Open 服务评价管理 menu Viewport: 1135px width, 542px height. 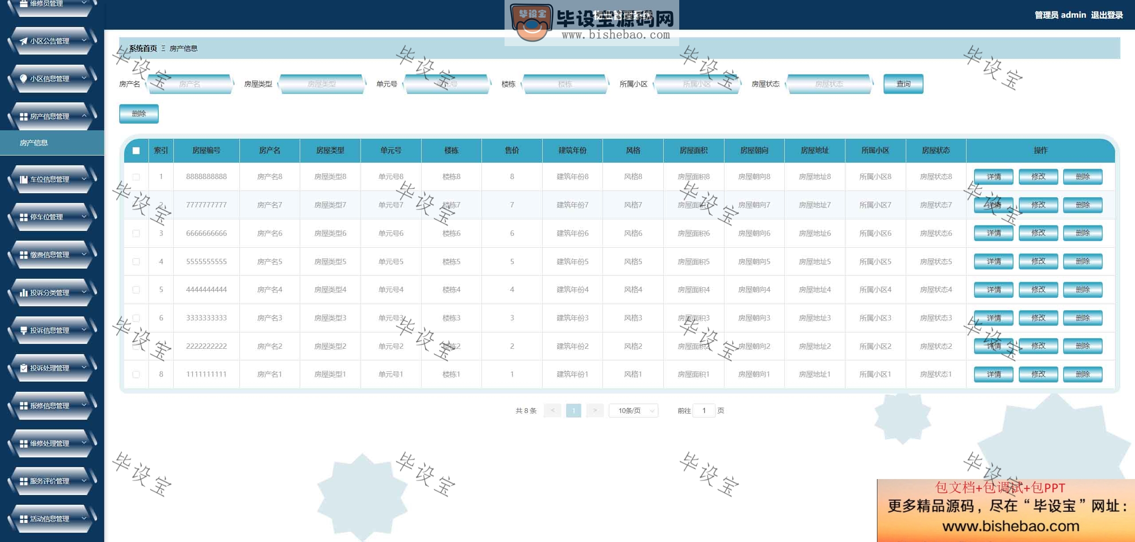pyautogui.click(x=52, y=481)
